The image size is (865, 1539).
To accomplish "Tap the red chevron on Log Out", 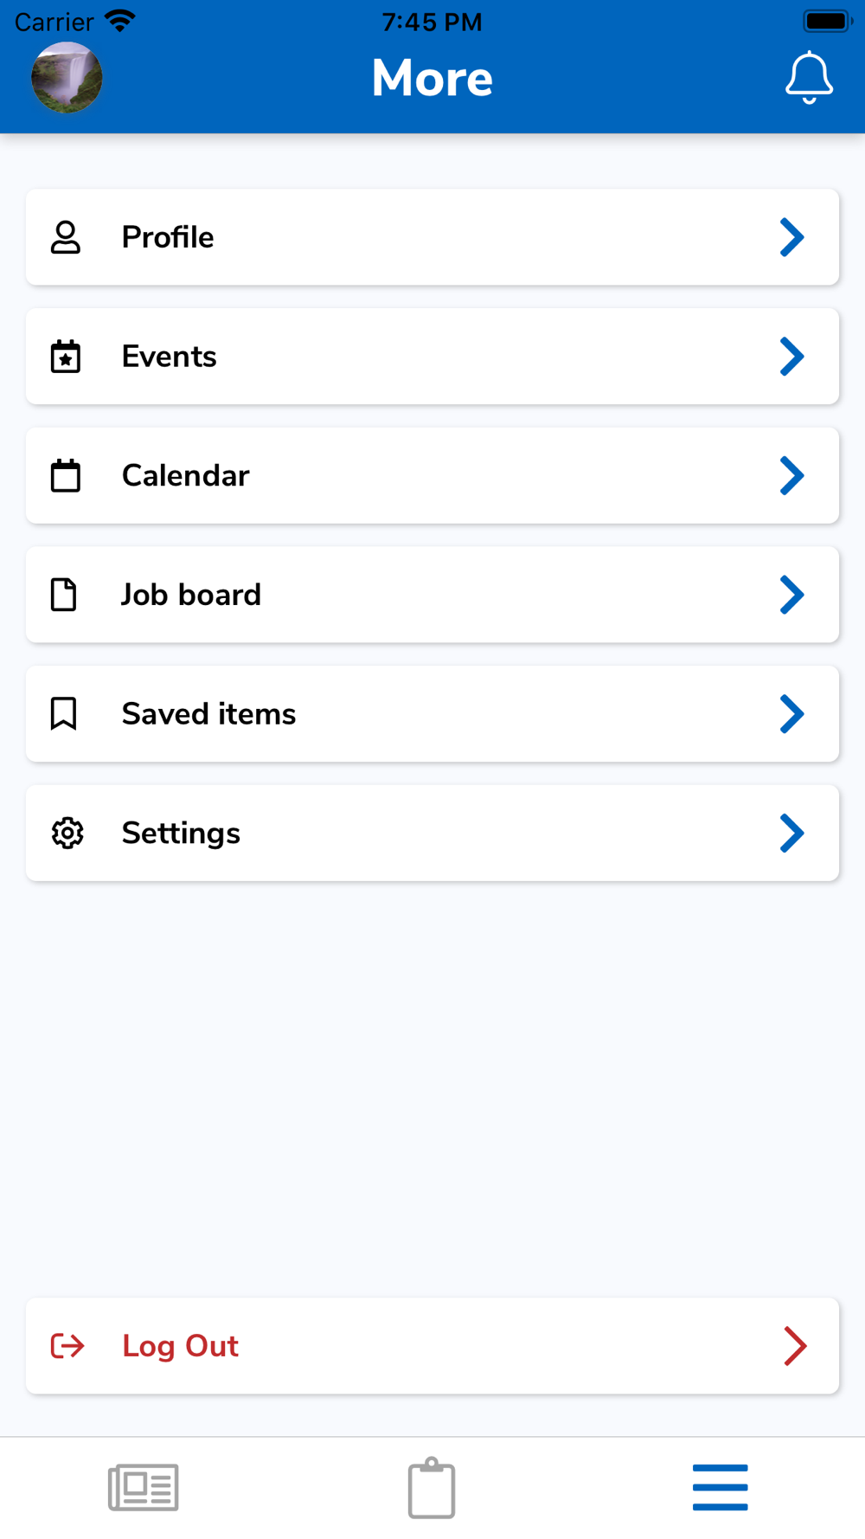I will click(x=795, y=1346).
